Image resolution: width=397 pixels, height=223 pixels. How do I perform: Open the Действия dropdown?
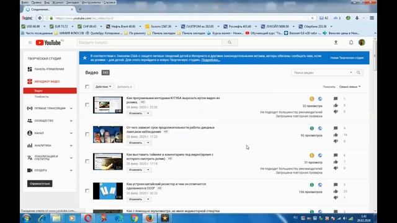coord(103,87)
